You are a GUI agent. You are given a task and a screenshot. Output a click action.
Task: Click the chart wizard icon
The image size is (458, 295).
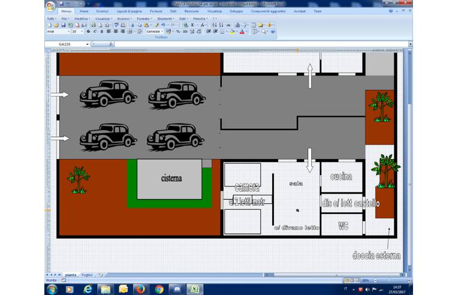point(237,25)
